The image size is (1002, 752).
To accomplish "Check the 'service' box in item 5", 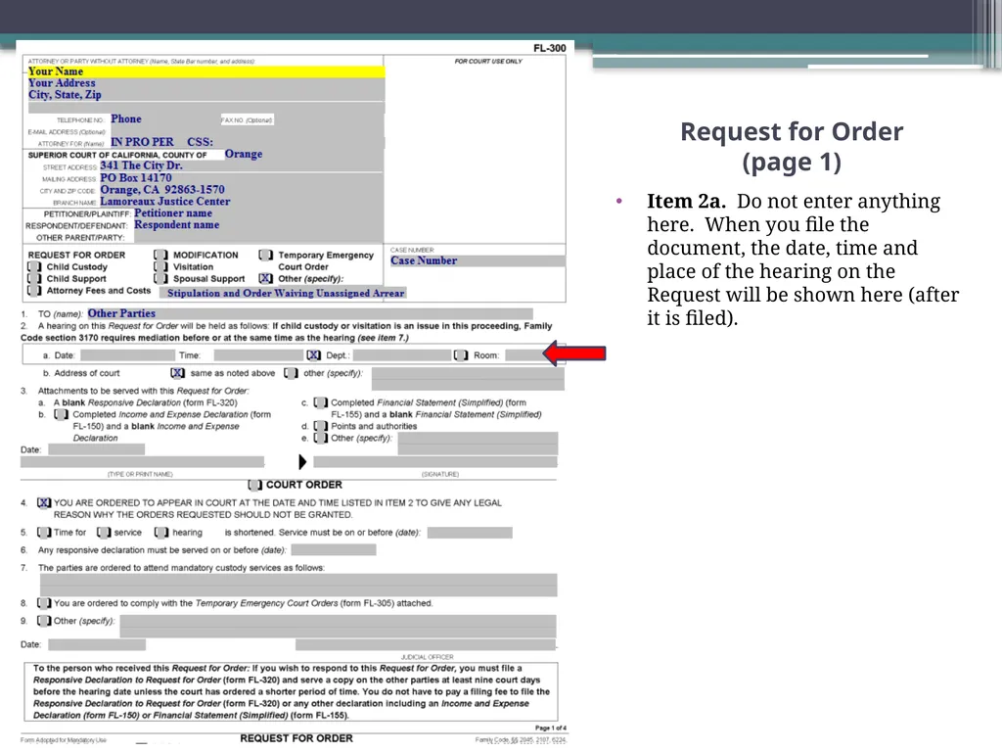I will click(x=104, y=533).
